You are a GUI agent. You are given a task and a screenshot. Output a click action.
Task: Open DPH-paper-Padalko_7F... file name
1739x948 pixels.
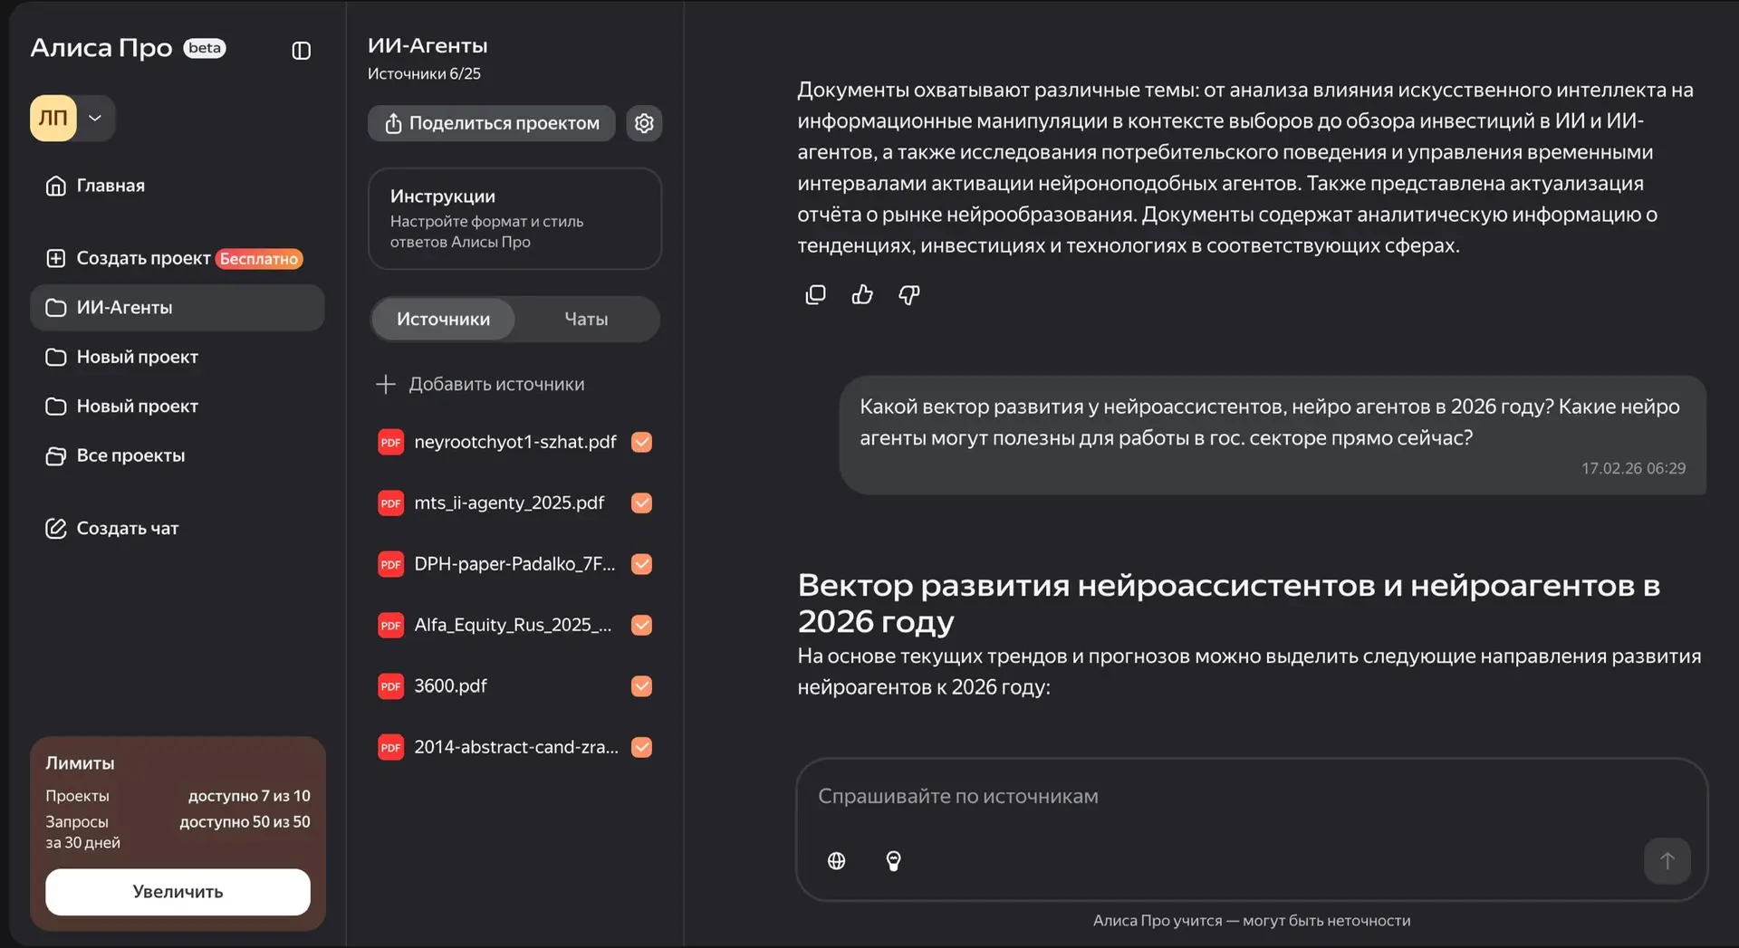point(514,564)
